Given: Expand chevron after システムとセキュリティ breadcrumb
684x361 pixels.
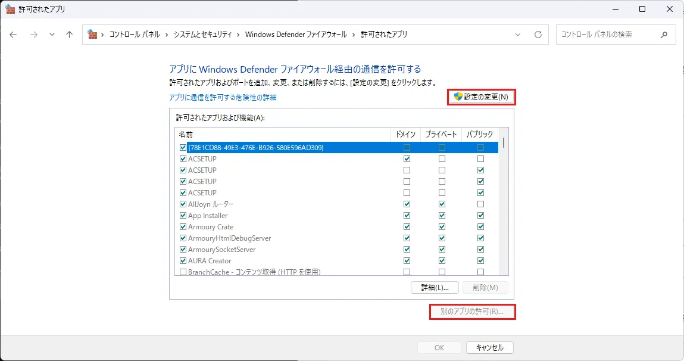Looking at the screenshot, I should (238, 35).
